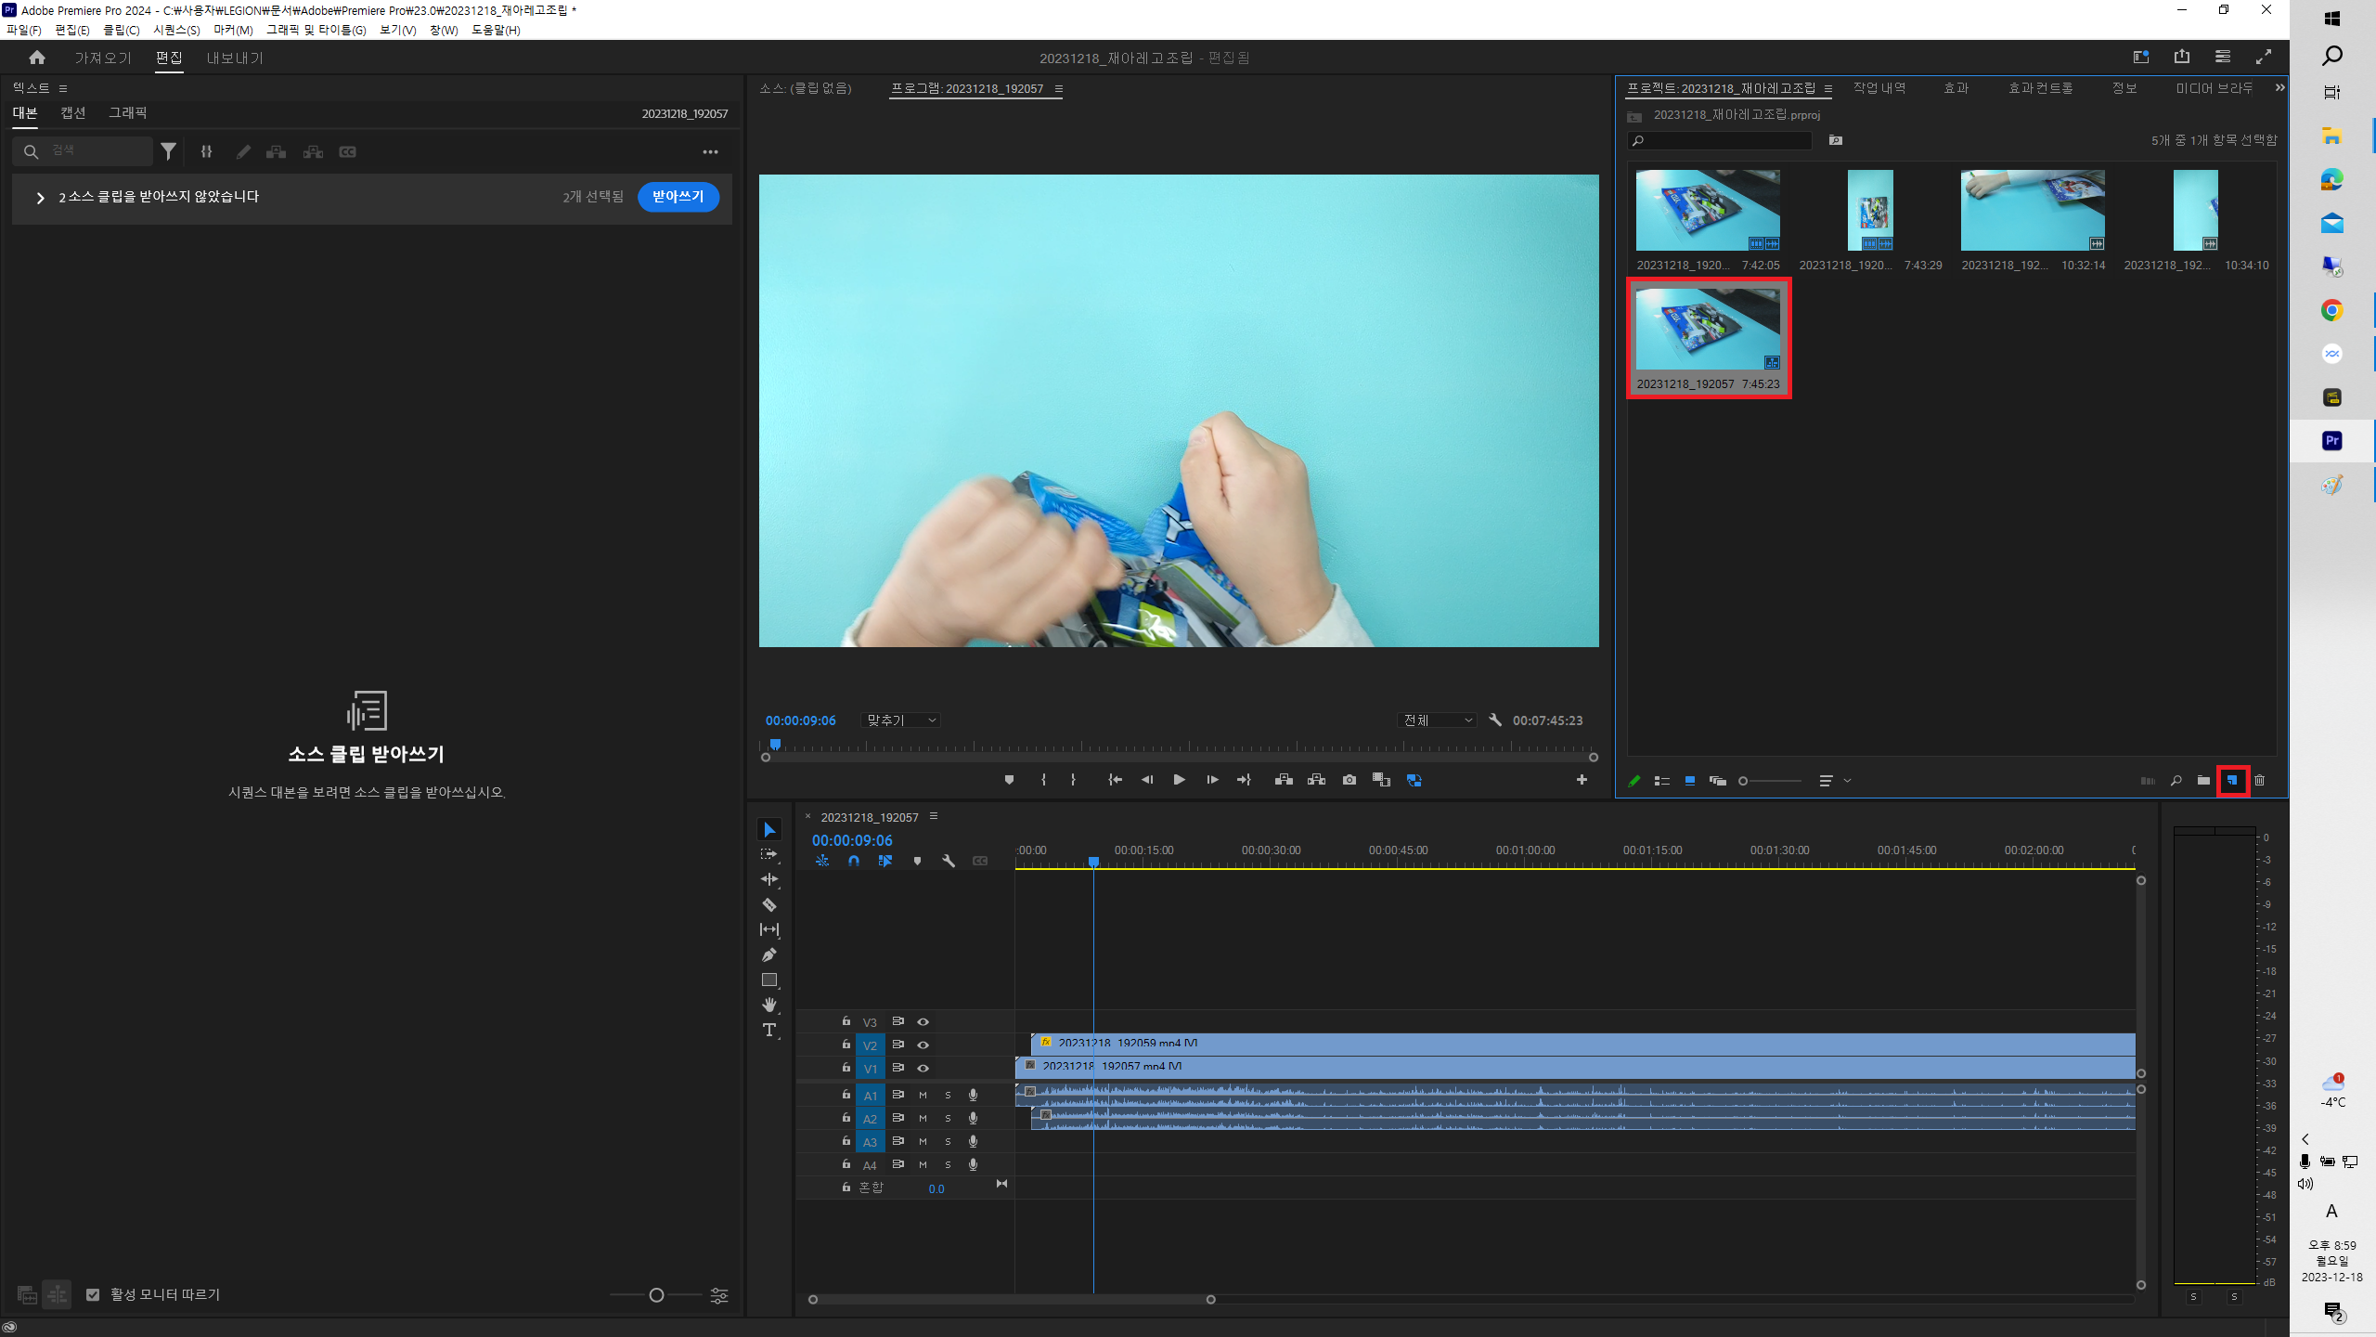This screenshot has height=1337, width=2376.
Task: Select the Type tool in the toolbox
Action: click(x=768, y=1030)
